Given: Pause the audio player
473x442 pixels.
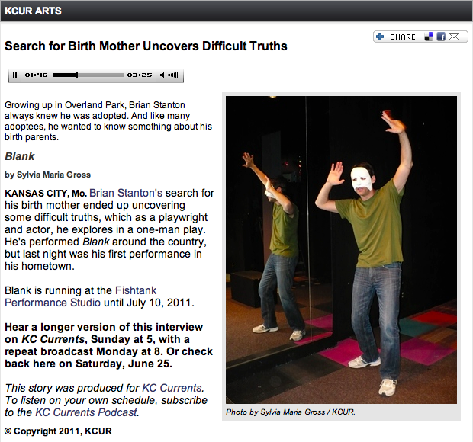Looking at the screenshot, I should [14, 75].
